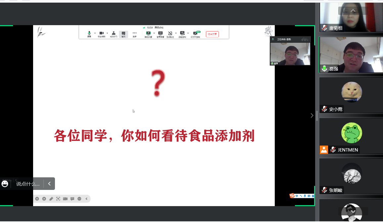Screen dimensions: 383x222
Task: Toggle the microphone mute button in meeting toolbar
Action: pos(89,34)
